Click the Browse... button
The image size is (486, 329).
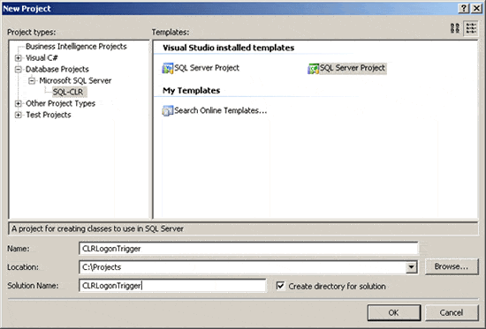coord(452,266)
